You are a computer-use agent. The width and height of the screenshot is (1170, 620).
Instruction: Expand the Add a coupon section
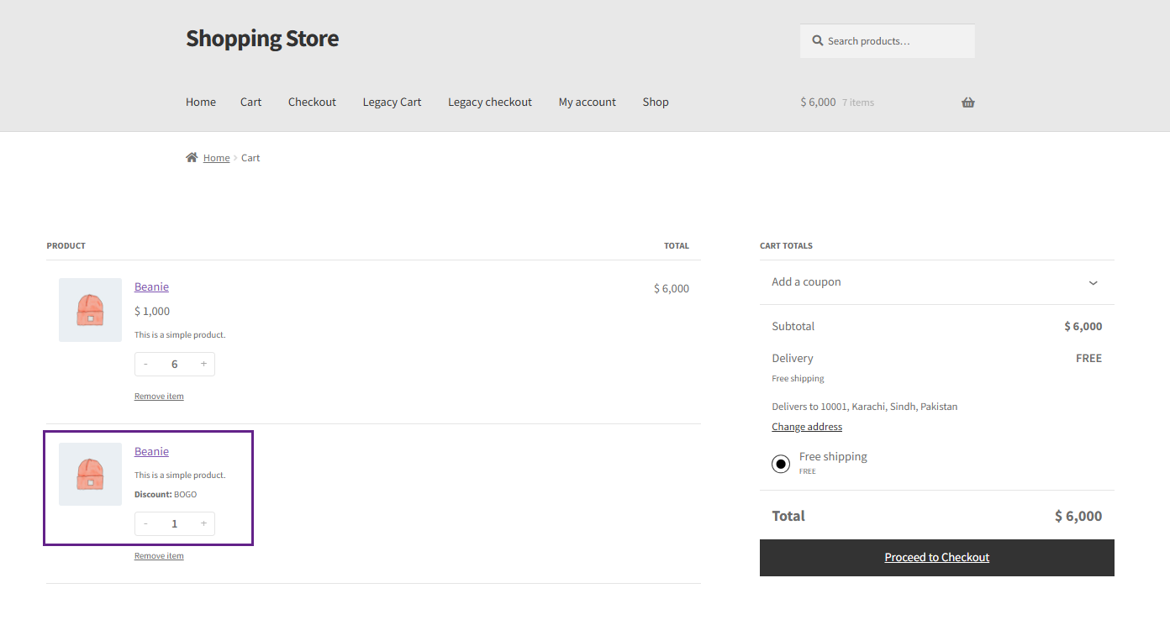tap(936, 282)
